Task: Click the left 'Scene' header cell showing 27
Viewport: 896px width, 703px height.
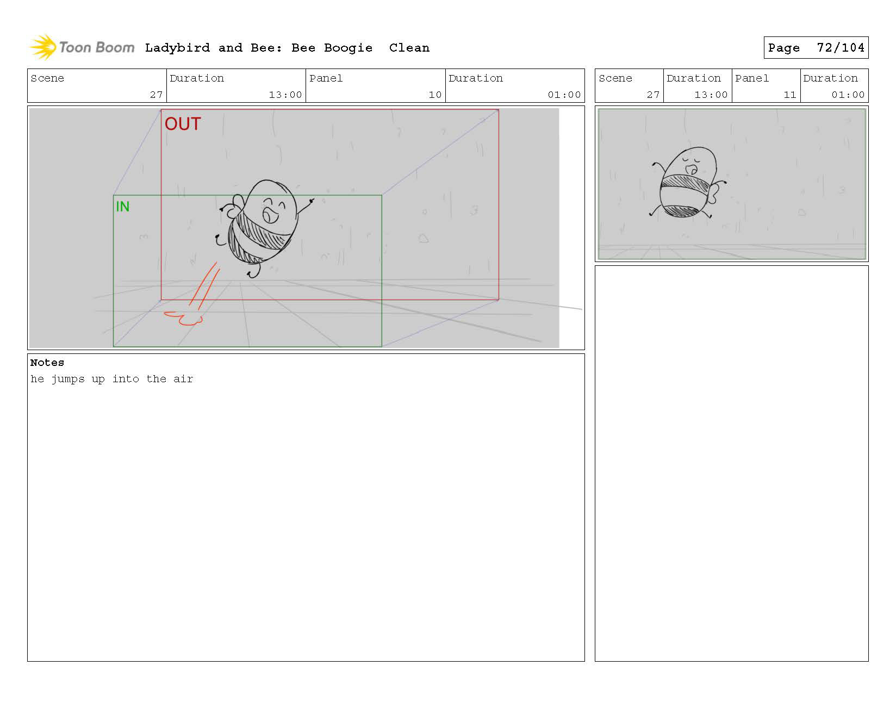Action: tap(97, 86)
